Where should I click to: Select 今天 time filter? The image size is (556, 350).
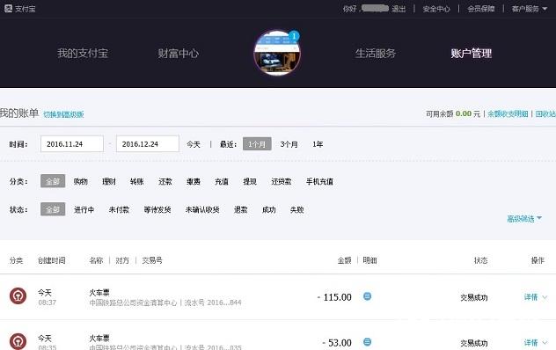pyautogui.click(x=194, y=144)
